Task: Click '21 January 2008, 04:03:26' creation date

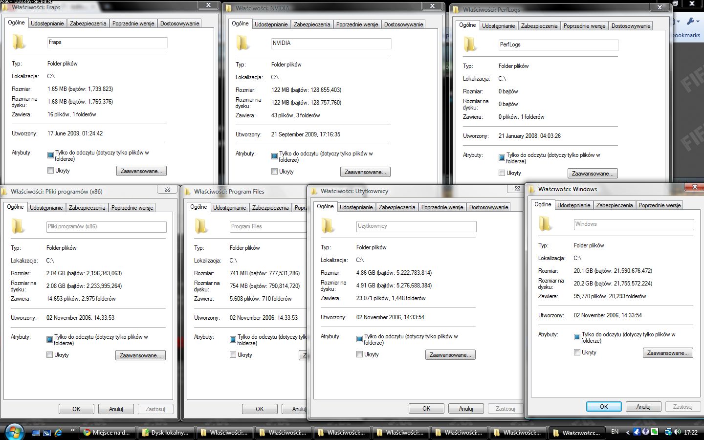Action: pyautogui.click(x=529, y=136)
